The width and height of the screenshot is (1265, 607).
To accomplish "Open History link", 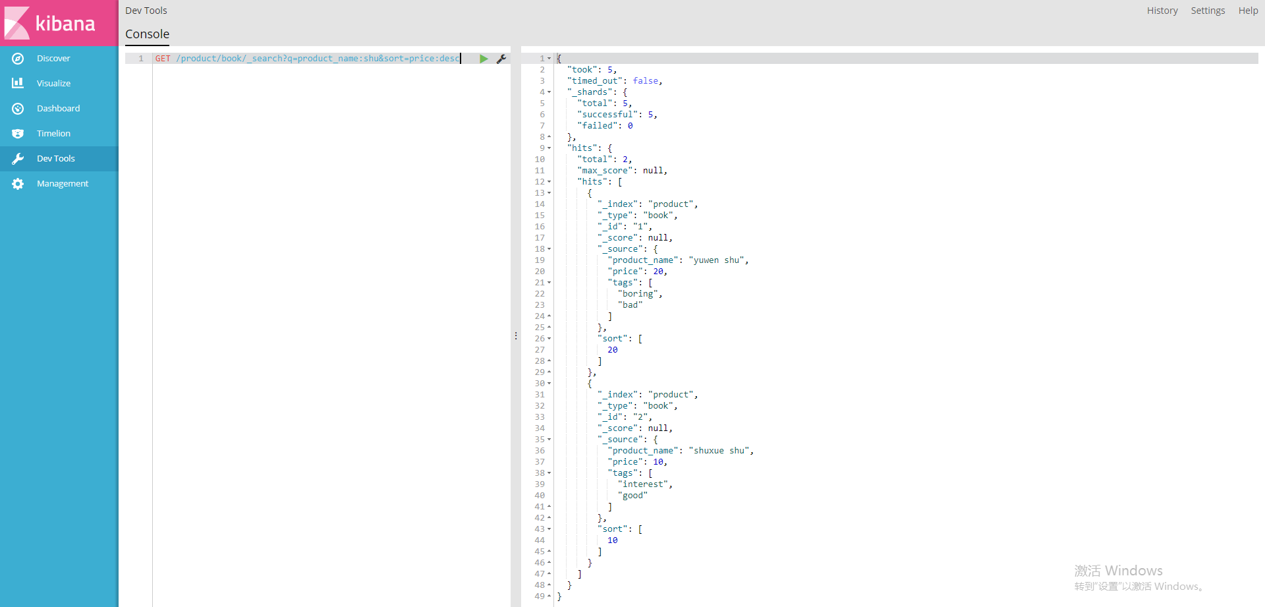I will point(1162,11).
